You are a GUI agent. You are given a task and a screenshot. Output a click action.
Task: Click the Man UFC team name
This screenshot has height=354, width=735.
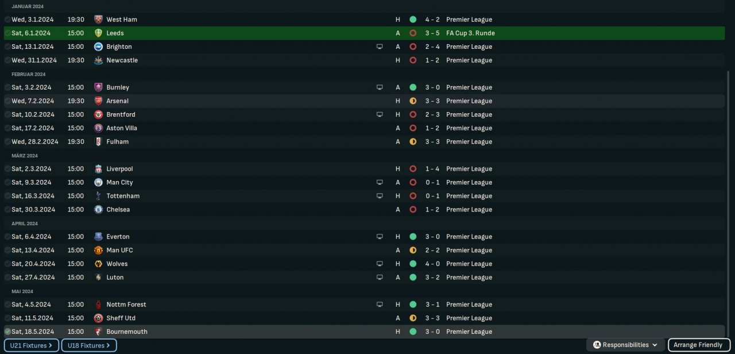[119, 251]
